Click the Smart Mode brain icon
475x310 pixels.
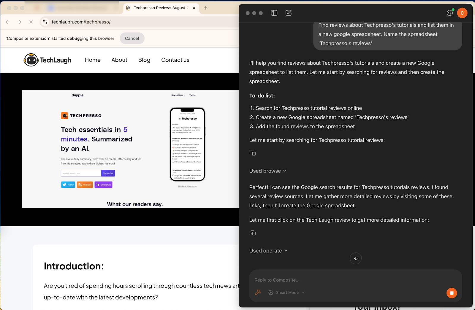pos(271,292)
